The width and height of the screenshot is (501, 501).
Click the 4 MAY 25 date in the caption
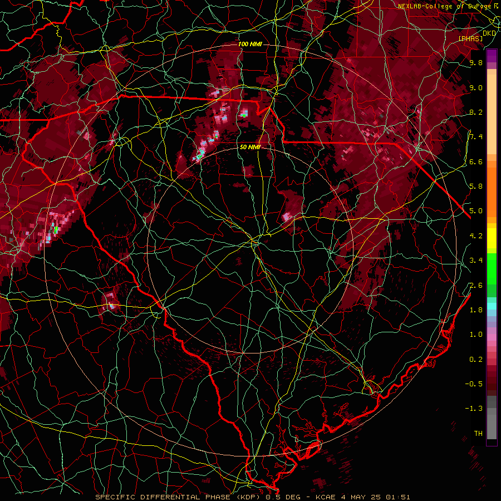361,497
